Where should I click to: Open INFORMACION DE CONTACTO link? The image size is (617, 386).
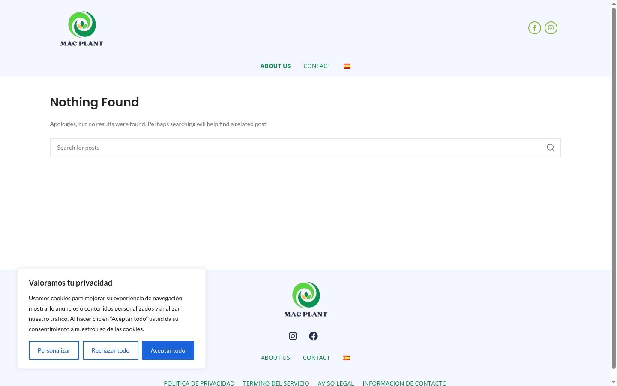404,383
